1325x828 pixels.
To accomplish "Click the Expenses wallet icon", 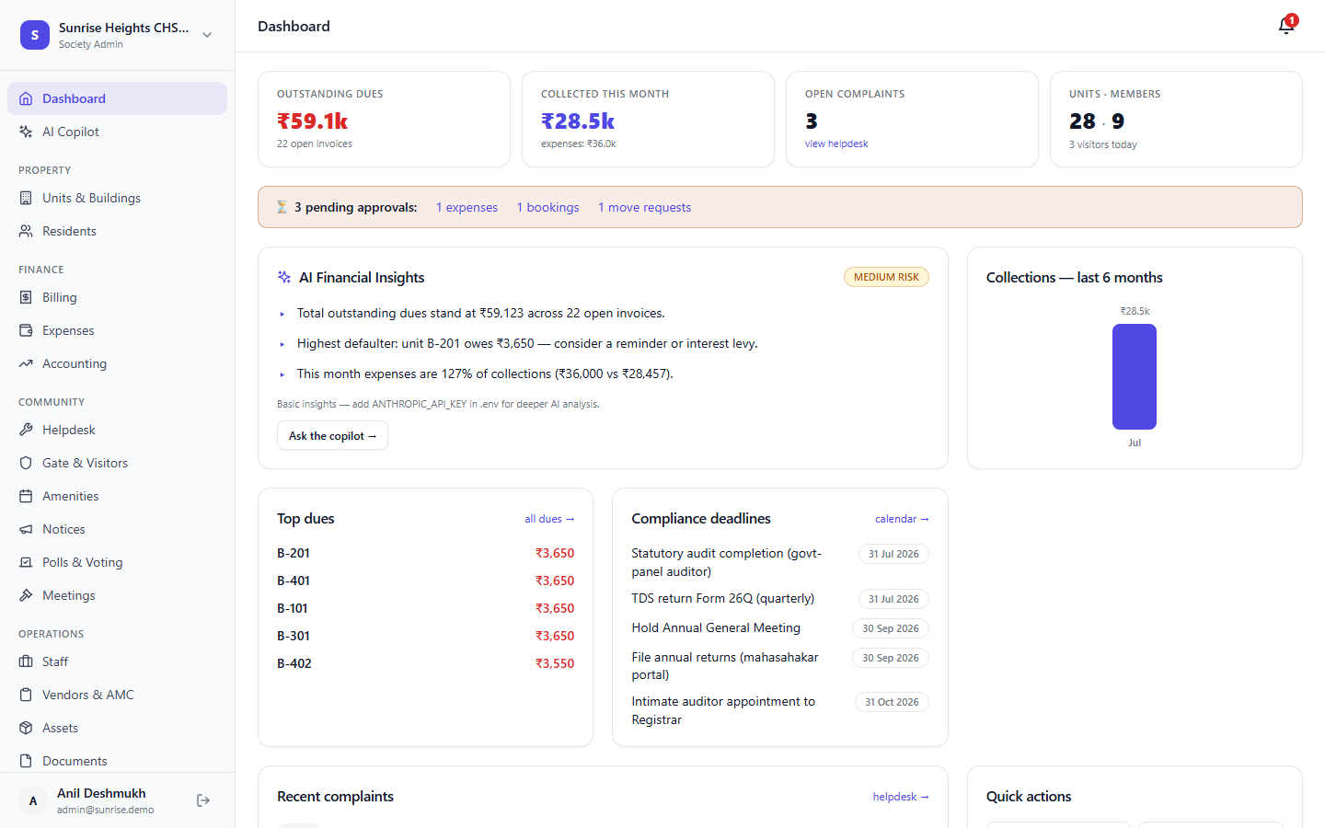I will [26, 330].
